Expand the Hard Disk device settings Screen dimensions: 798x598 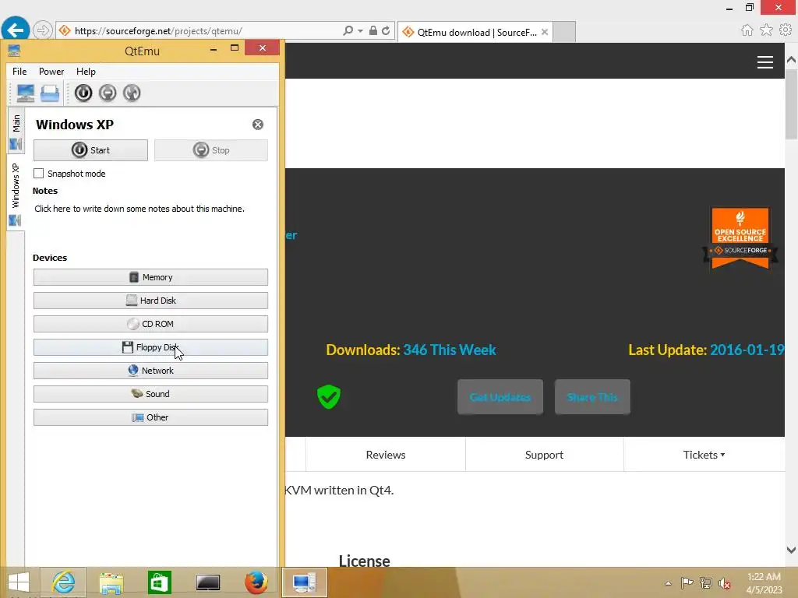point(150,301)
